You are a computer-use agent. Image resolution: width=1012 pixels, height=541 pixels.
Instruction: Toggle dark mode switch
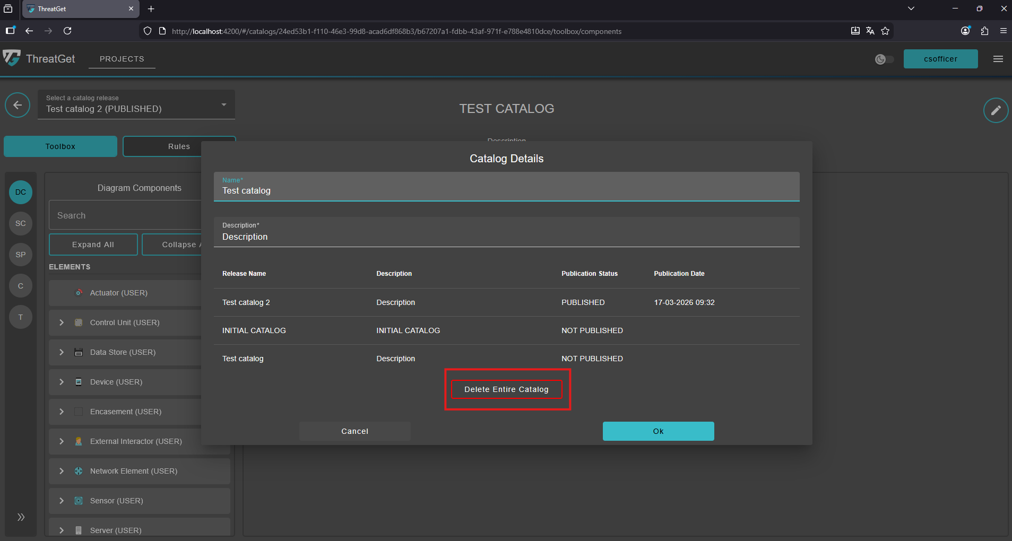click(x=884, y=59)
